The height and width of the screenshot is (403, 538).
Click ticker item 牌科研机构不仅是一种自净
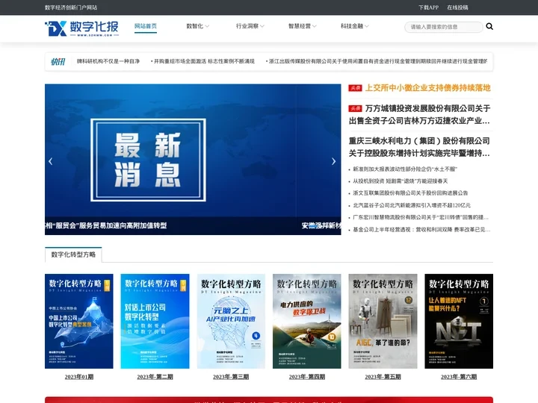tap(108, 61)
